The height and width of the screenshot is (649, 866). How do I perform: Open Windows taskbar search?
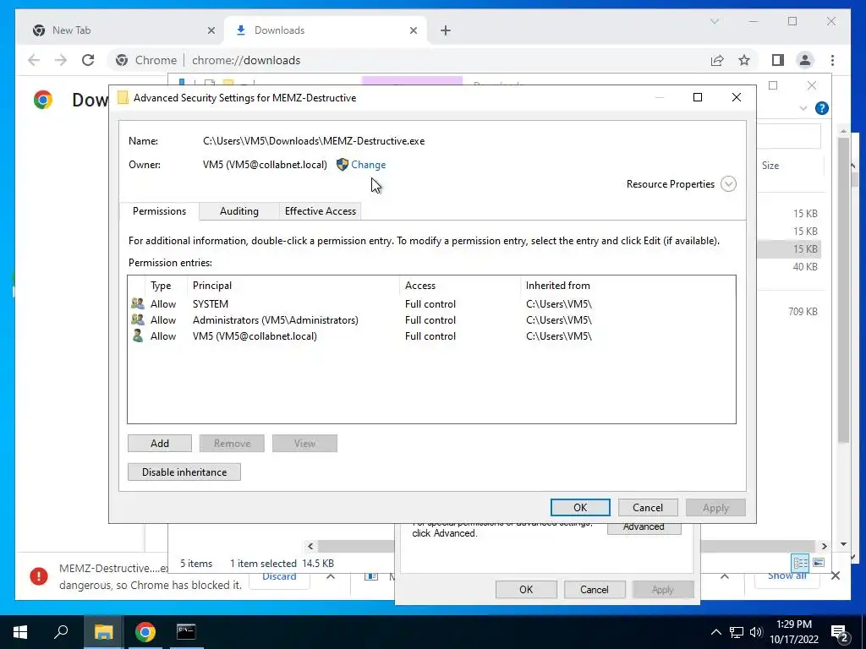click(61, 632)
